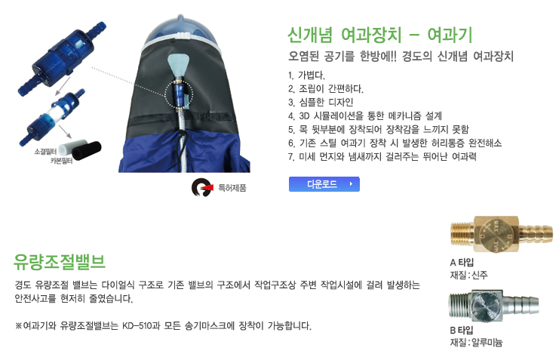
Task: Click the green 유량조절밸브 heading
Action: coord(60,262)
